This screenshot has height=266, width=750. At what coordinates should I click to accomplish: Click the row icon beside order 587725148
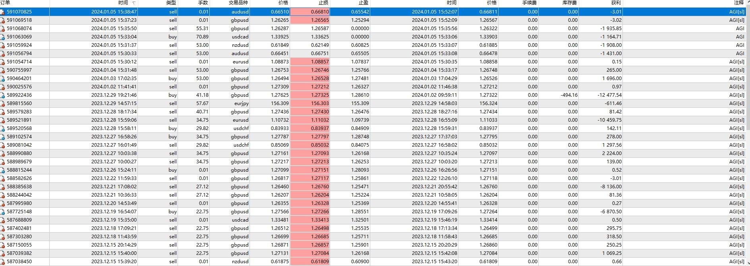tap(3, 212)
